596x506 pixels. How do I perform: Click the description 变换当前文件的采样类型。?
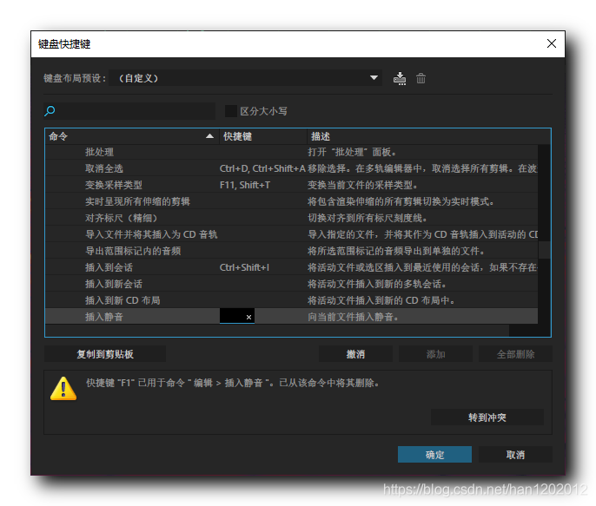coord(362,185)
